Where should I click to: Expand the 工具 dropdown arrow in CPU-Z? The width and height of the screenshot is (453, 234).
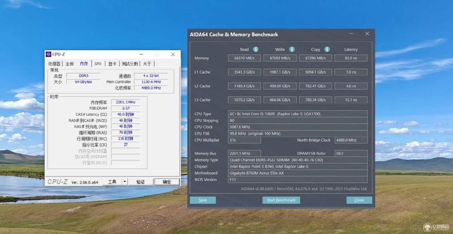pyautogui.click(x=125, y=182)
